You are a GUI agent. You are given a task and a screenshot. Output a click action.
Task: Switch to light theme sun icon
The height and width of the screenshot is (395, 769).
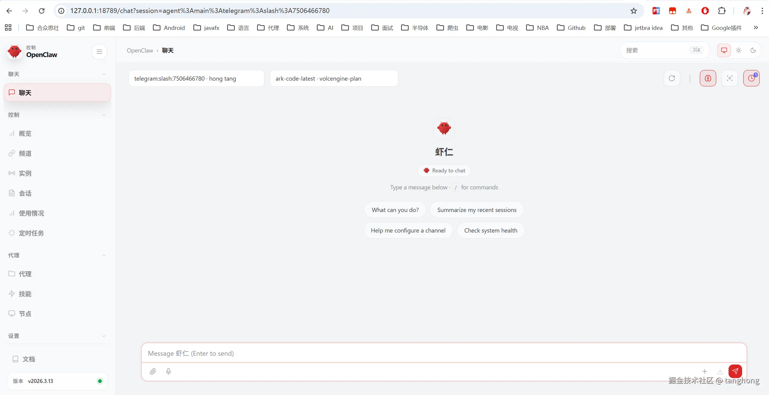tap(739, 50)
